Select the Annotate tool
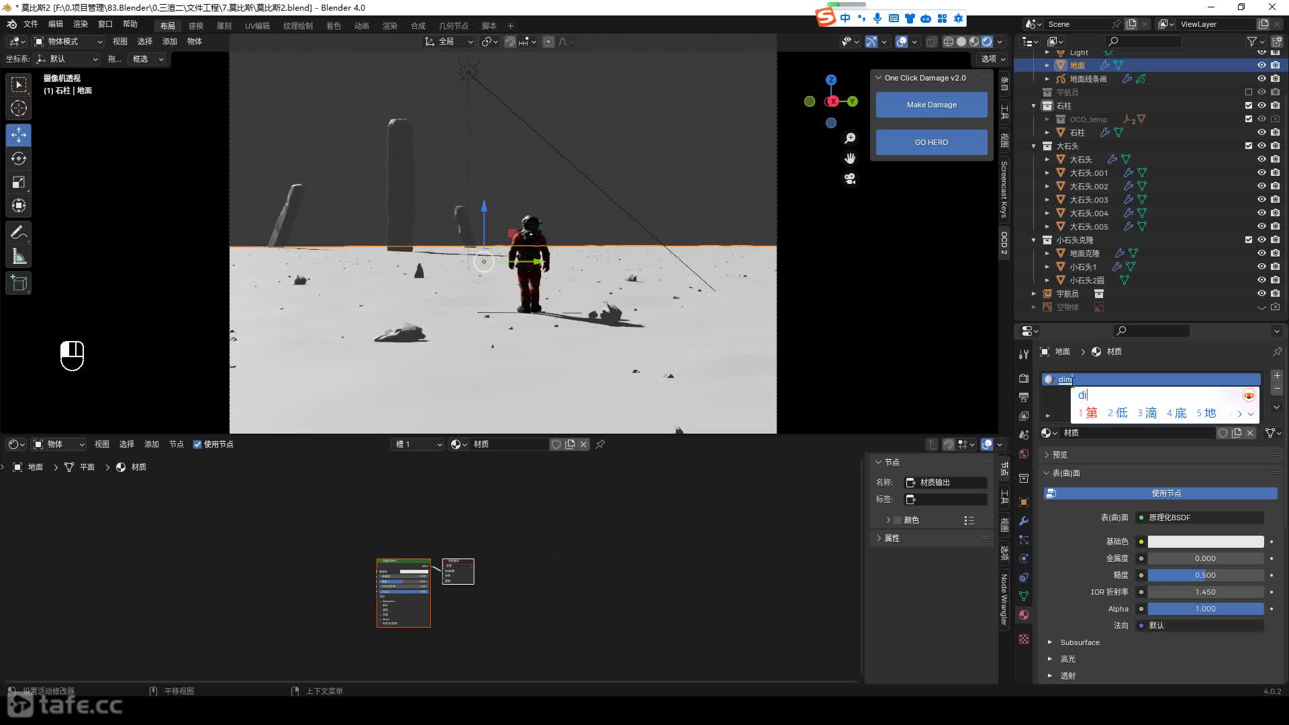The image size is (1289, 725). 19,233
